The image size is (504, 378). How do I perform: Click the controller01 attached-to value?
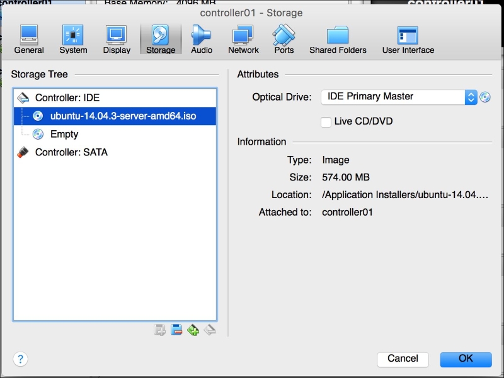(x=347, y=212)
